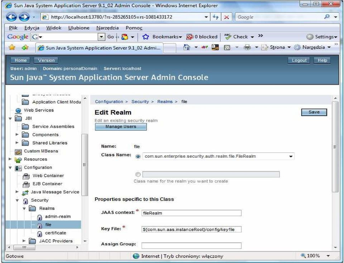Click the Home button in console header
Viewport: 344px width, 263px height.
[x=21, y=60]
